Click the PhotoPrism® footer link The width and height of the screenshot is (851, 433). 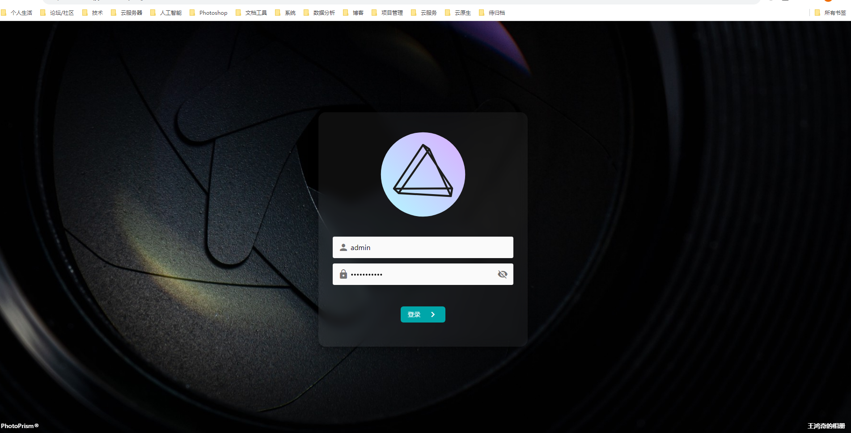coord(20,426)
